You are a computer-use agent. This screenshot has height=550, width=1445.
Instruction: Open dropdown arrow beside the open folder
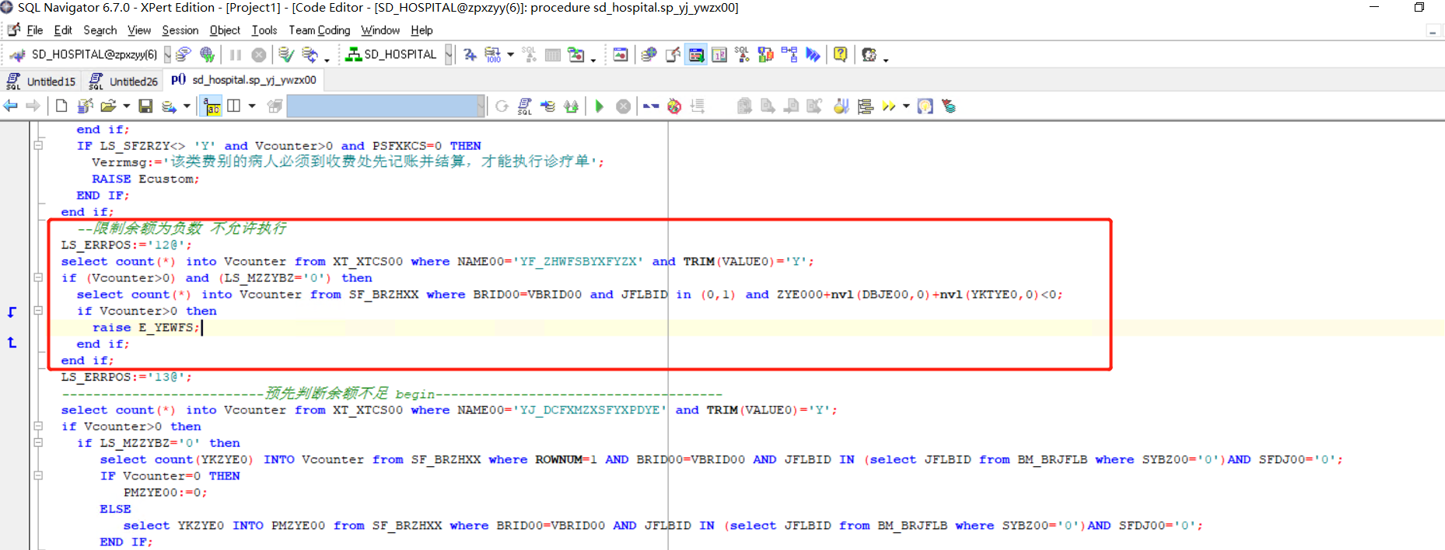coord(126,106)
